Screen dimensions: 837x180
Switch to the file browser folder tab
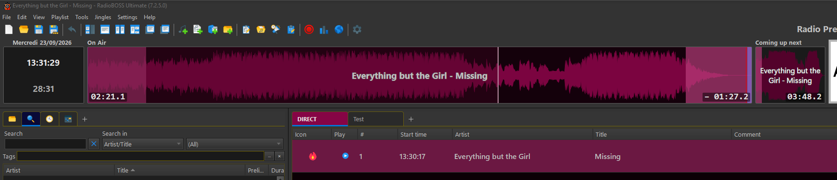[x=12, y=119]
